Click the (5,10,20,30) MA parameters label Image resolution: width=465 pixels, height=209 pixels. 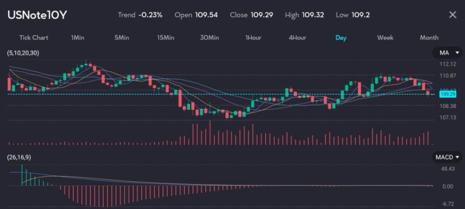tap(23, 53)
